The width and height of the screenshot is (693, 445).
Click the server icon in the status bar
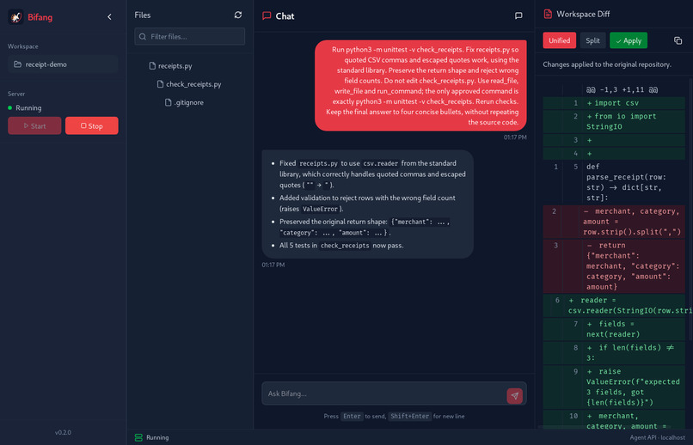(x=138, y=437)
